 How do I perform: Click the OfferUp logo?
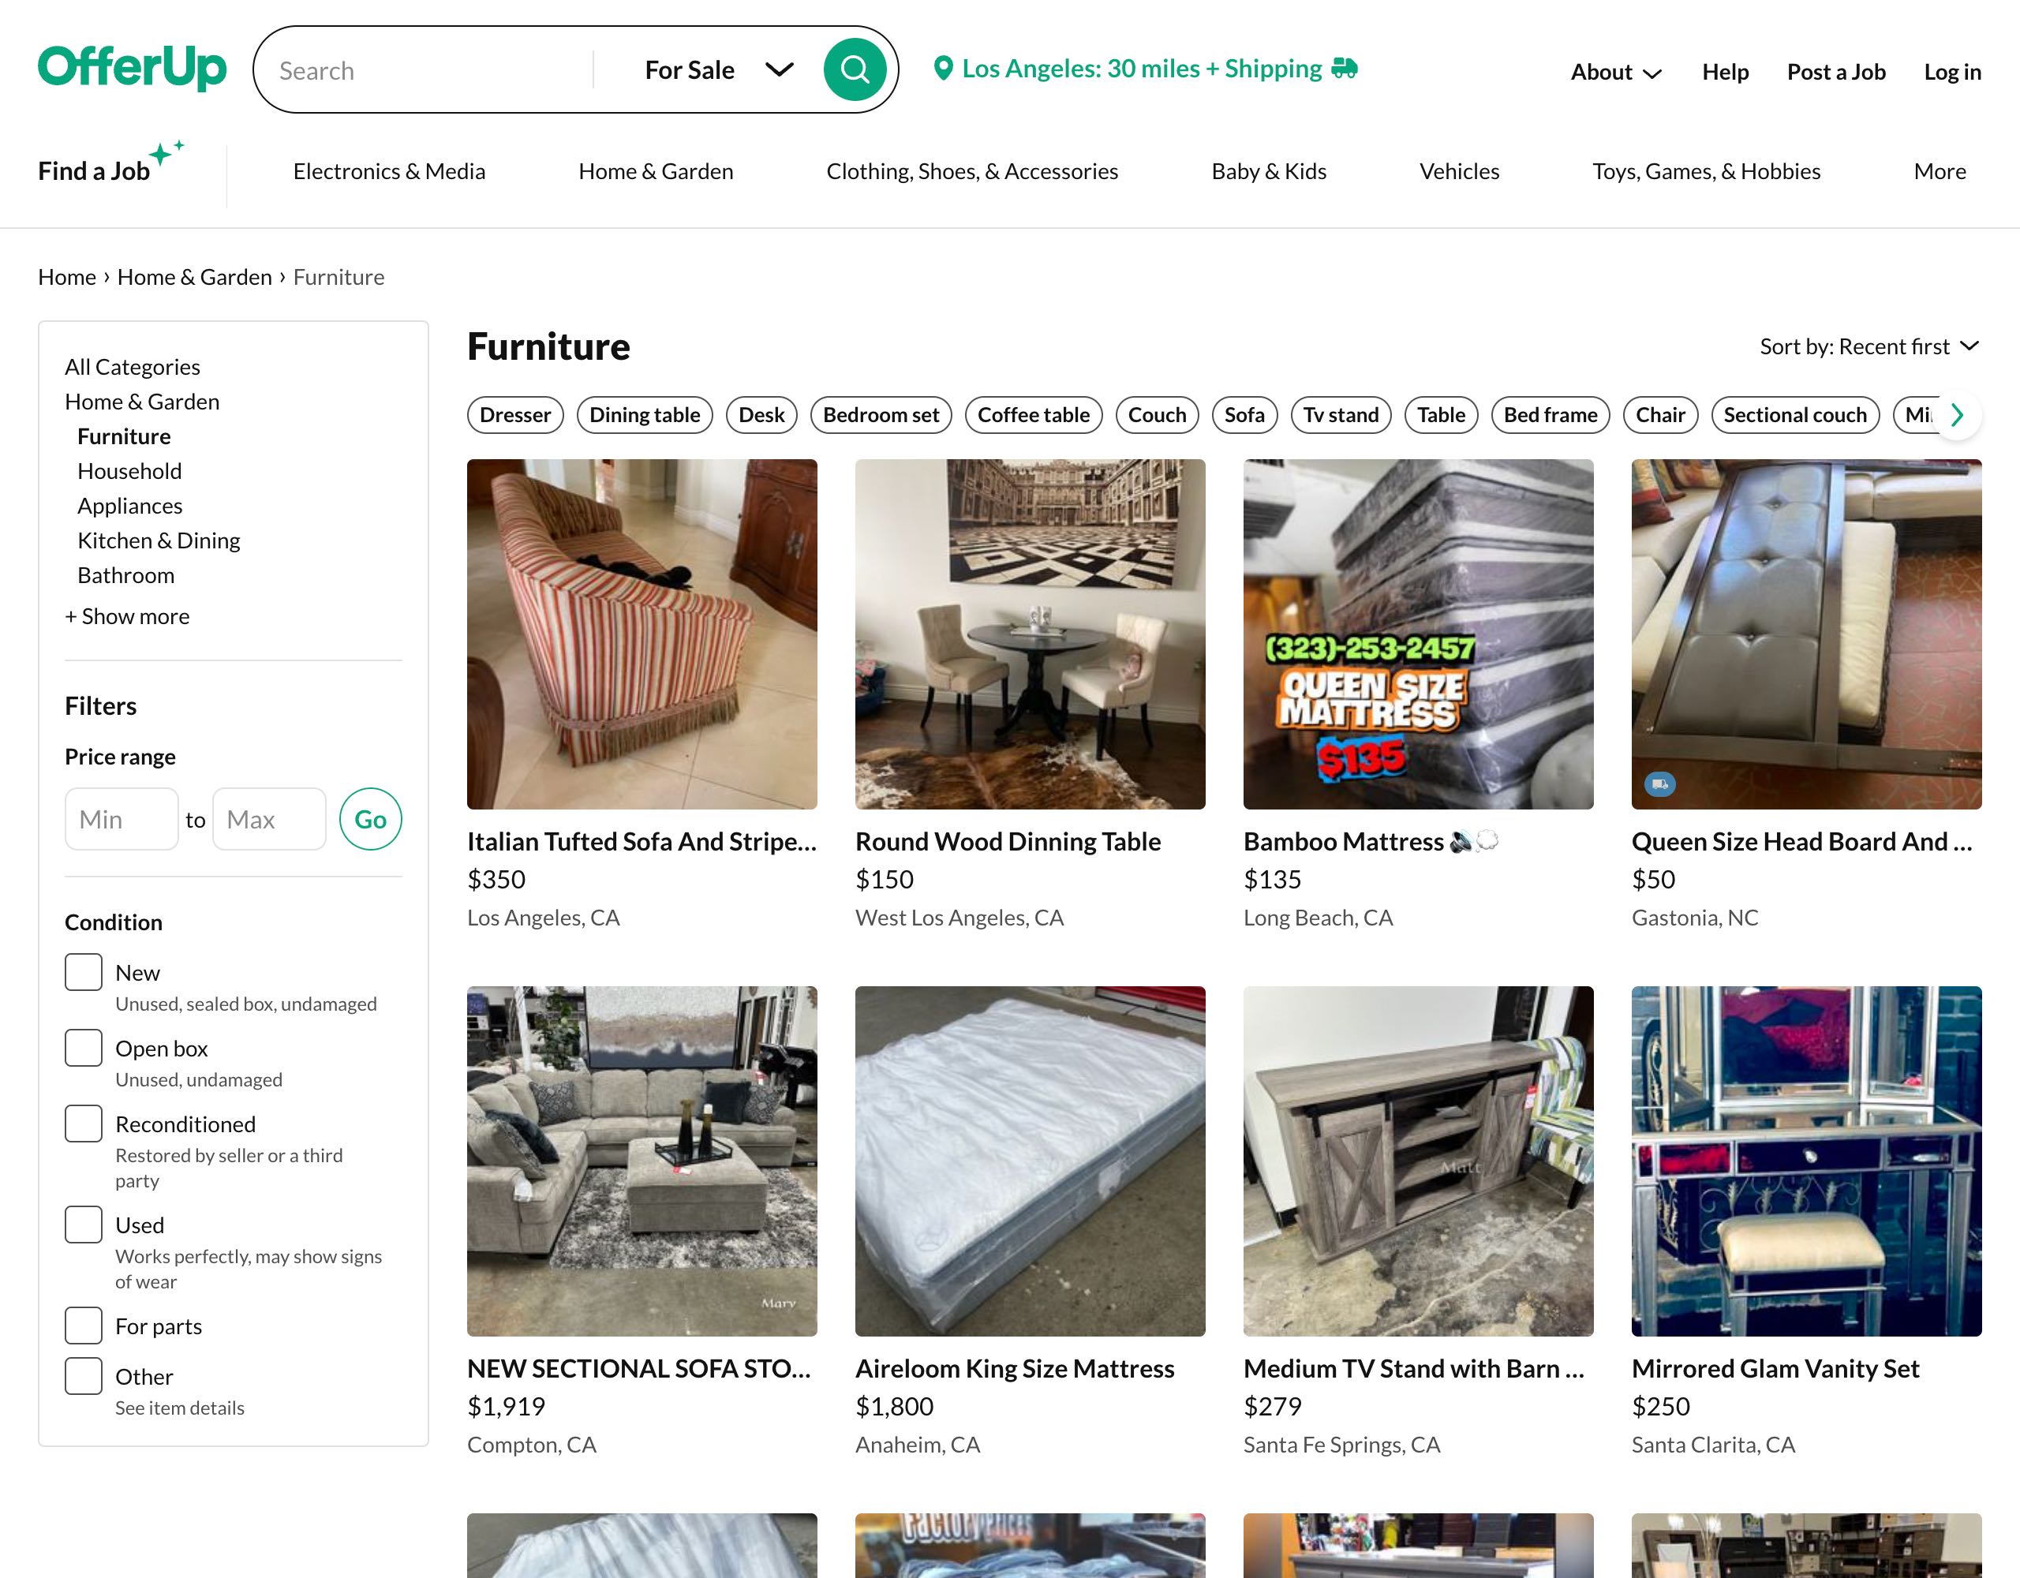pyautogui.click(x=130, y=68)
